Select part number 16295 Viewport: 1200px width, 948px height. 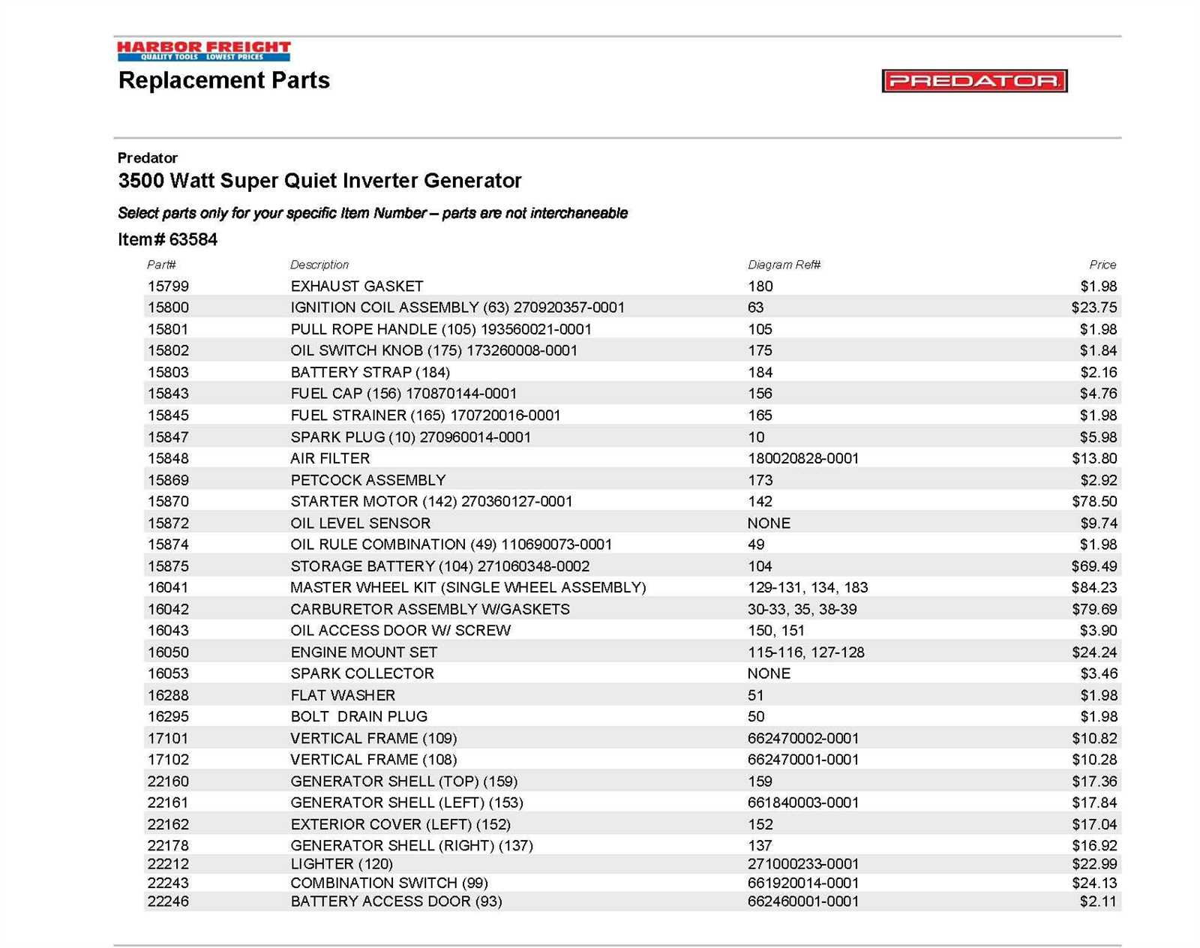click(168, 717)
